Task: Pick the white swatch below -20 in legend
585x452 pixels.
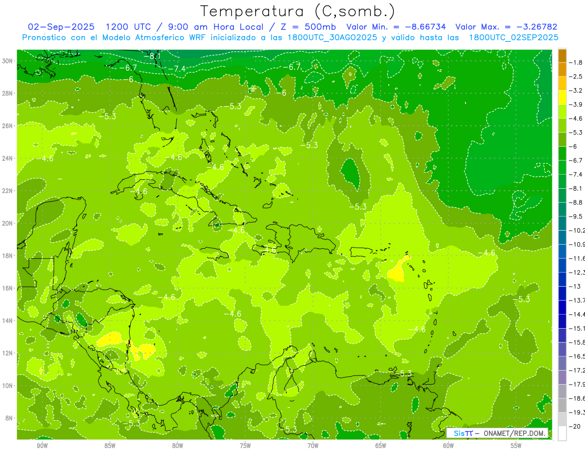Action: tap(562, 433)
